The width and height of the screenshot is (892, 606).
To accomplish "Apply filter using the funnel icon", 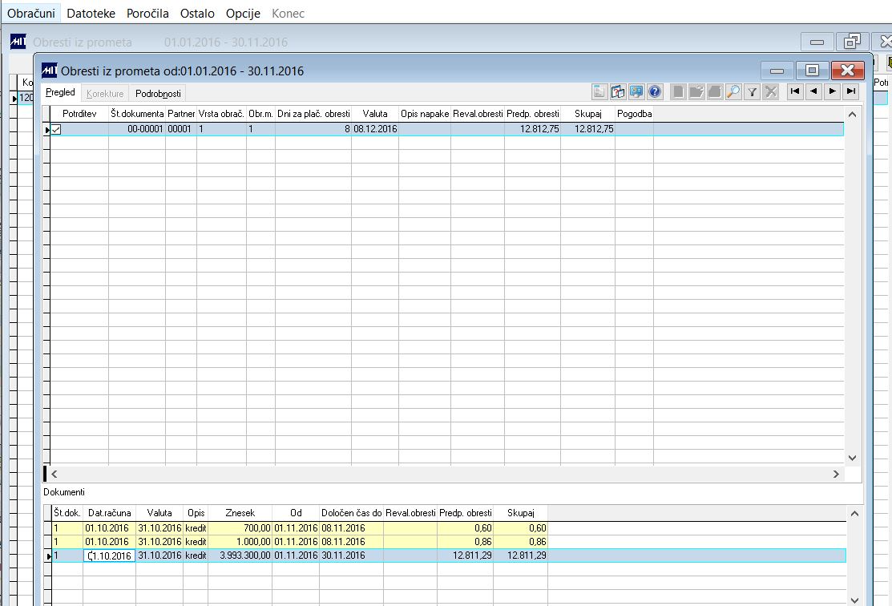I will point(752,91).
